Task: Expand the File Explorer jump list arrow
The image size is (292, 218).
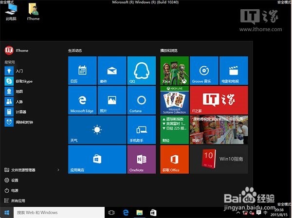Action: [58, 170]
